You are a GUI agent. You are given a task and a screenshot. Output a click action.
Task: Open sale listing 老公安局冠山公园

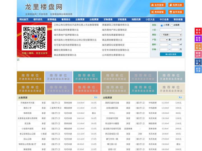[27, 134]
